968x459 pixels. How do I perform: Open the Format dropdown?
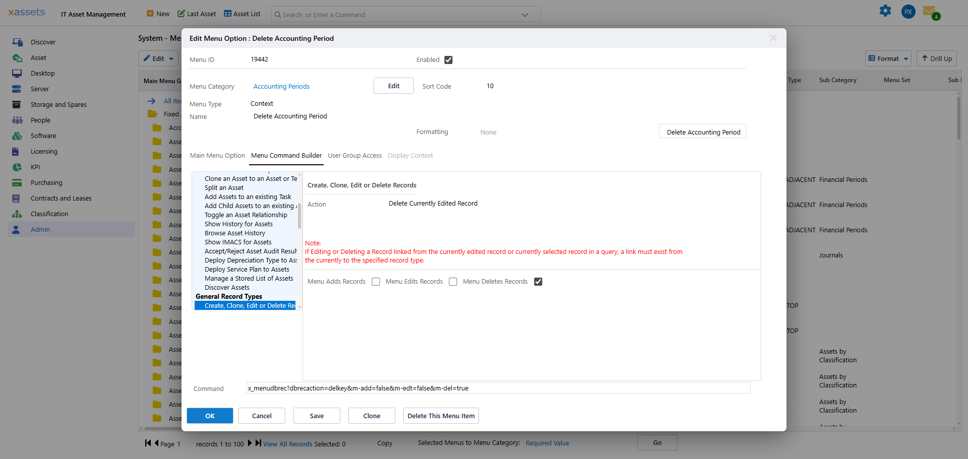(888, 58)
